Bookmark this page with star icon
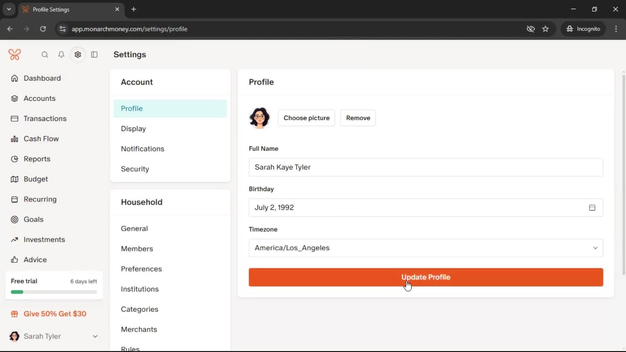Viewport: 626px width, 352px height. click(x=545, y=29)
